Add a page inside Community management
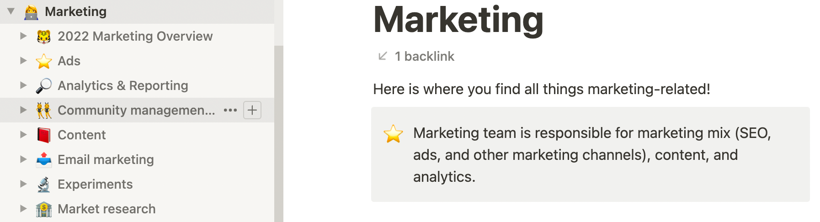The image size is (820, 222). tap(252, 110)
